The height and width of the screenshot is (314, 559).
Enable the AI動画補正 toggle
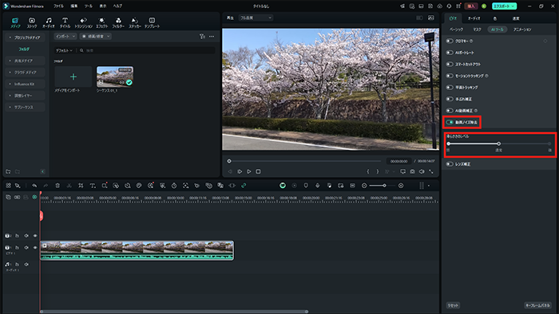[450, 111]
